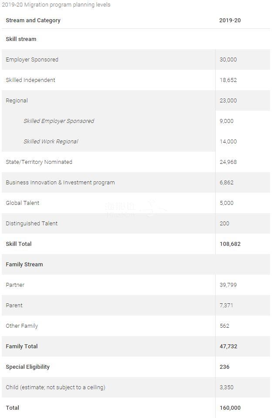The height and width of the screenshot is (418, 274).
Task: Select the Skill stream section row
Action: 21,39
